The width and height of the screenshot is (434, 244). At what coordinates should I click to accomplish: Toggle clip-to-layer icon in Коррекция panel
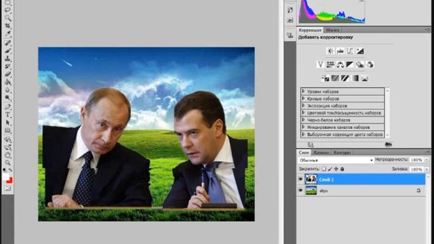coord(389,144)
